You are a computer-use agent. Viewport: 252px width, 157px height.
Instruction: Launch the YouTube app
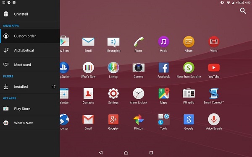(x=214, y=70)
